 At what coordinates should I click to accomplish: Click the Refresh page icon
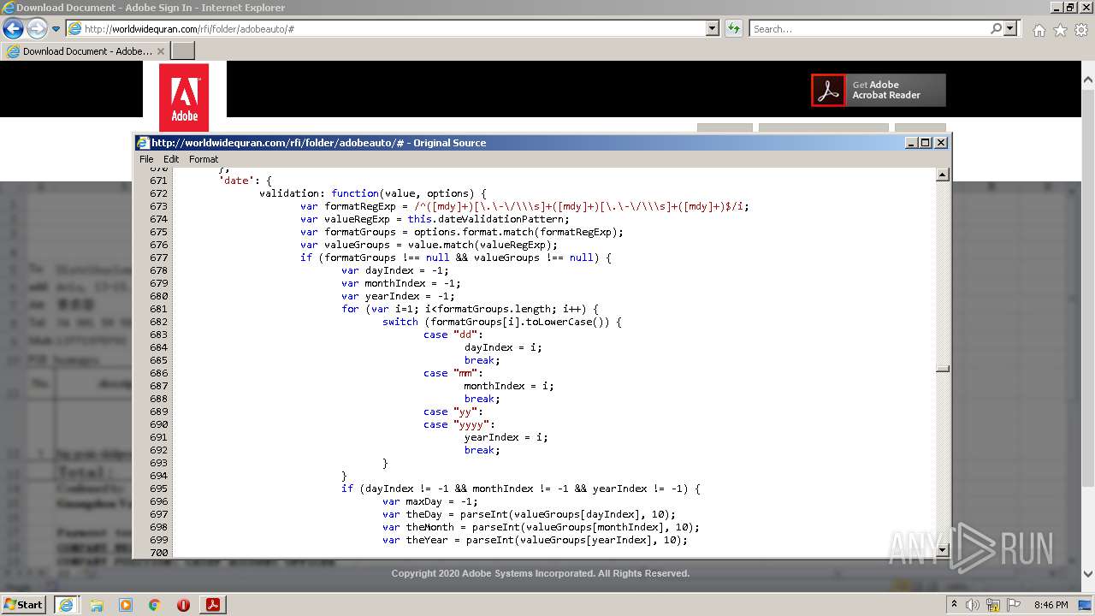click(733, 29)
